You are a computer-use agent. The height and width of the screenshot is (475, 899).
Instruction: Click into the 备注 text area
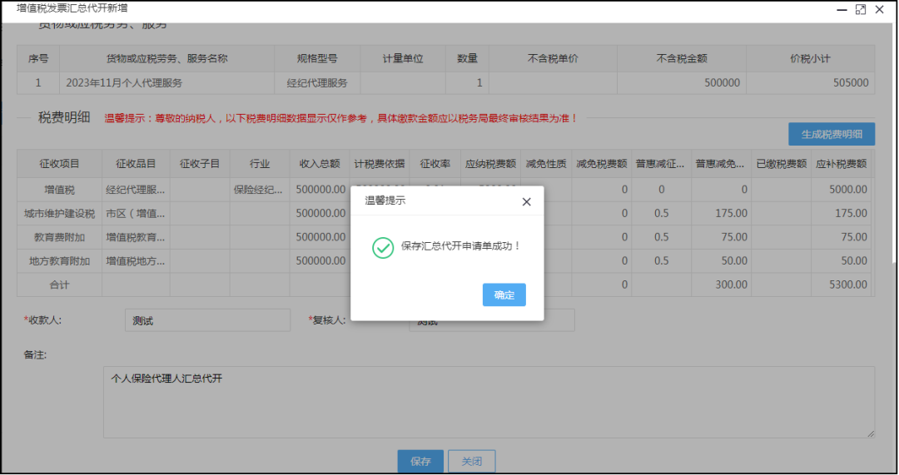click(488, 402)
